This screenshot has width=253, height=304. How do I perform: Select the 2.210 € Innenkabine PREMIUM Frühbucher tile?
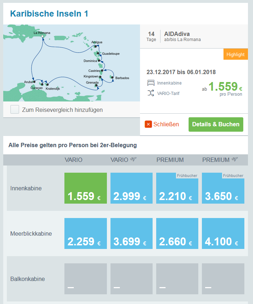tap(177, 188)
